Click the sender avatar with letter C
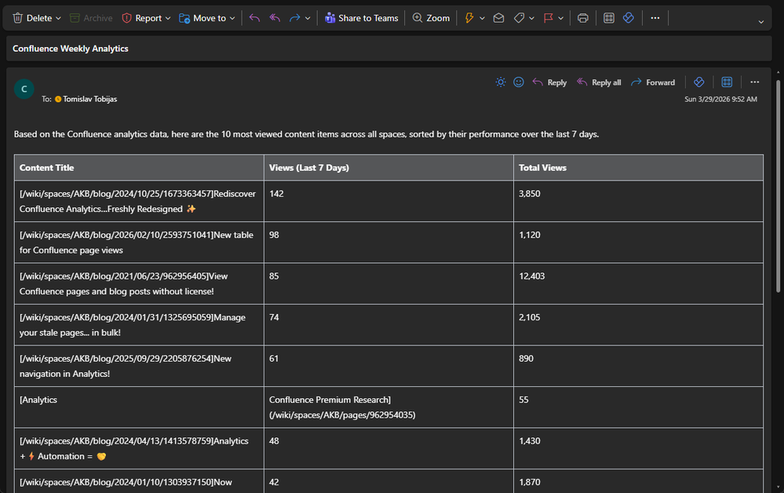This screenshot has width=784, height=493. [x=24, y=89]
